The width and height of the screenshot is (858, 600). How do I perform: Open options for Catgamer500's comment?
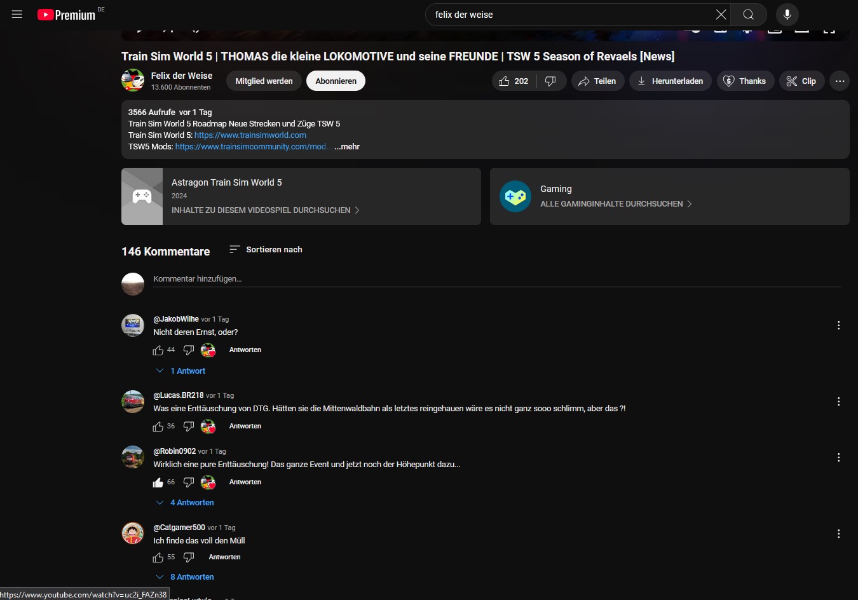(839, 534)
